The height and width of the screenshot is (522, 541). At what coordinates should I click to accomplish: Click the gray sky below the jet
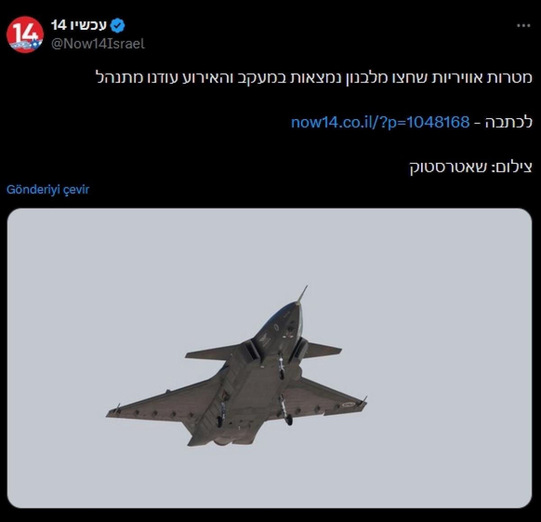[270, 478]
